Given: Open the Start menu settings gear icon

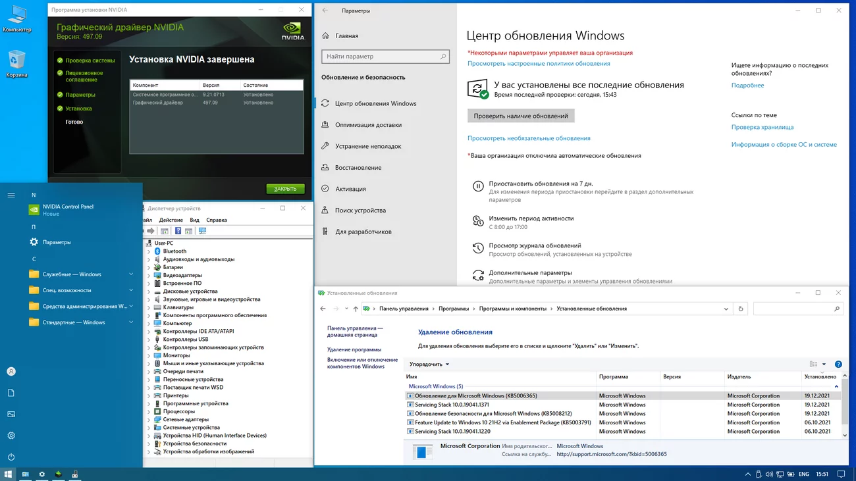Looking at the screenshot, I should point(11,436).
